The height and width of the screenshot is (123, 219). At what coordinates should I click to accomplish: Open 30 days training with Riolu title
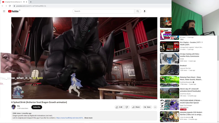tap(190, 55)
